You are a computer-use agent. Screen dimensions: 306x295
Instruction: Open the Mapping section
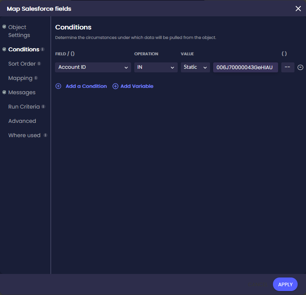[20, 78]
